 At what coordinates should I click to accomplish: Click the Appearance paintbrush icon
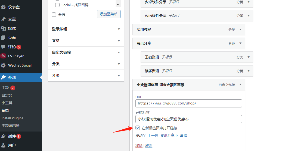pyautogui.click(x=3, y=77)
